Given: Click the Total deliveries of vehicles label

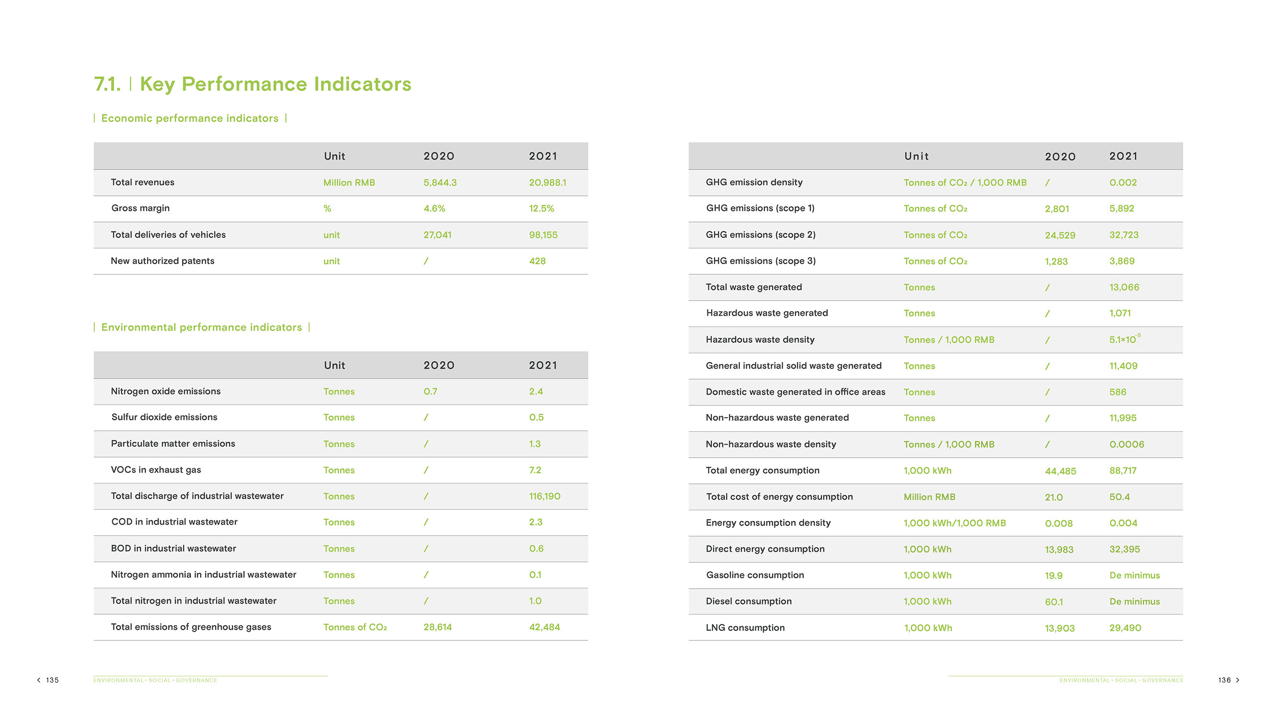Looking at the screenshot, I should (168, 235).
